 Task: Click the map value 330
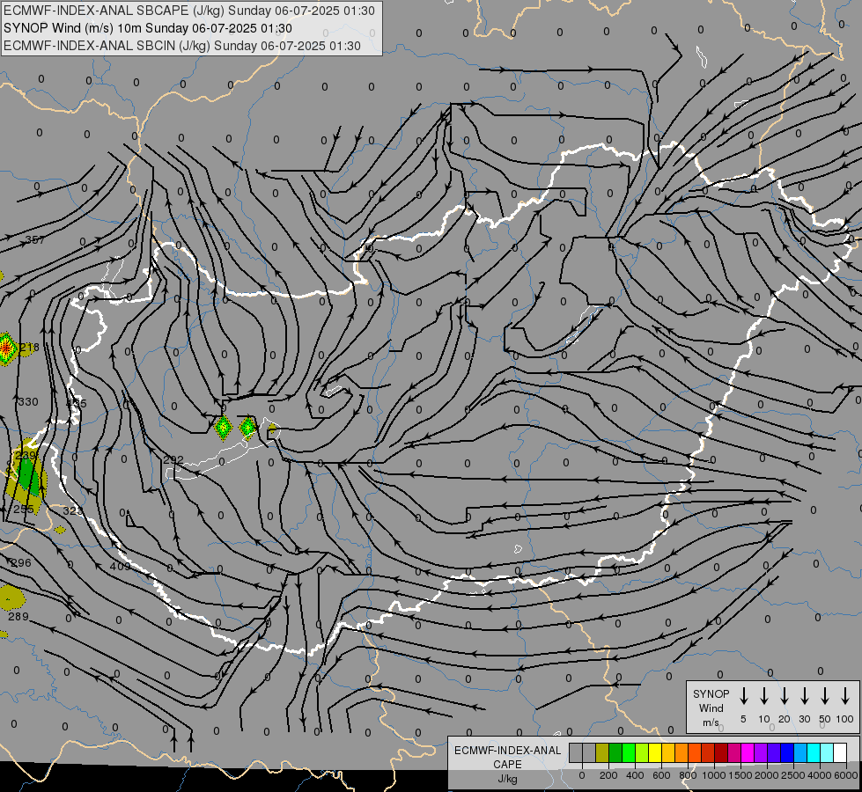click(x=28, y=402)
